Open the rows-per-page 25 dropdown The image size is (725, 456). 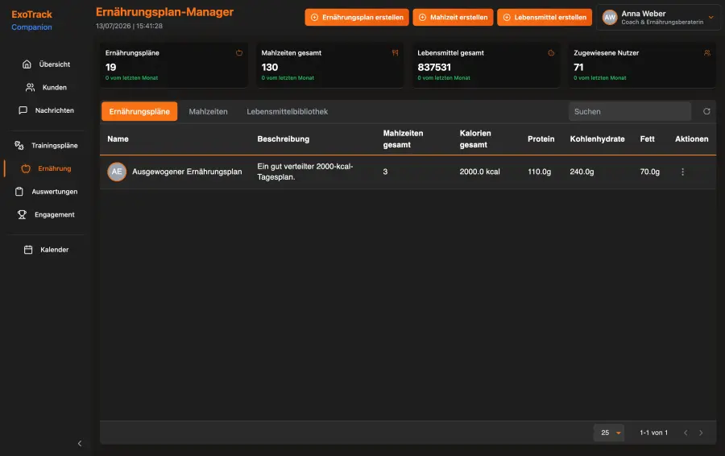coord(609,433)
